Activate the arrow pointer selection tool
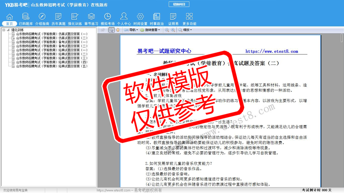Viewport: 344px width, 193px height. click(x=112, y=30)
